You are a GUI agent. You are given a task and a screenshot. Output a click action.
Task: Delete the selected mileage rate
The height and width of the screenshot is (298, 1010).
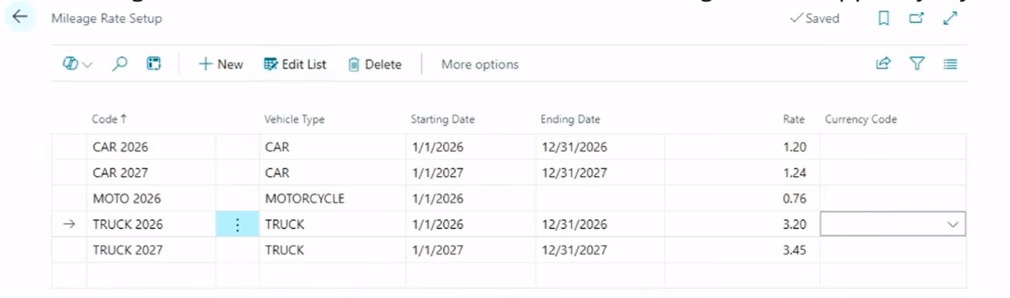374,64
